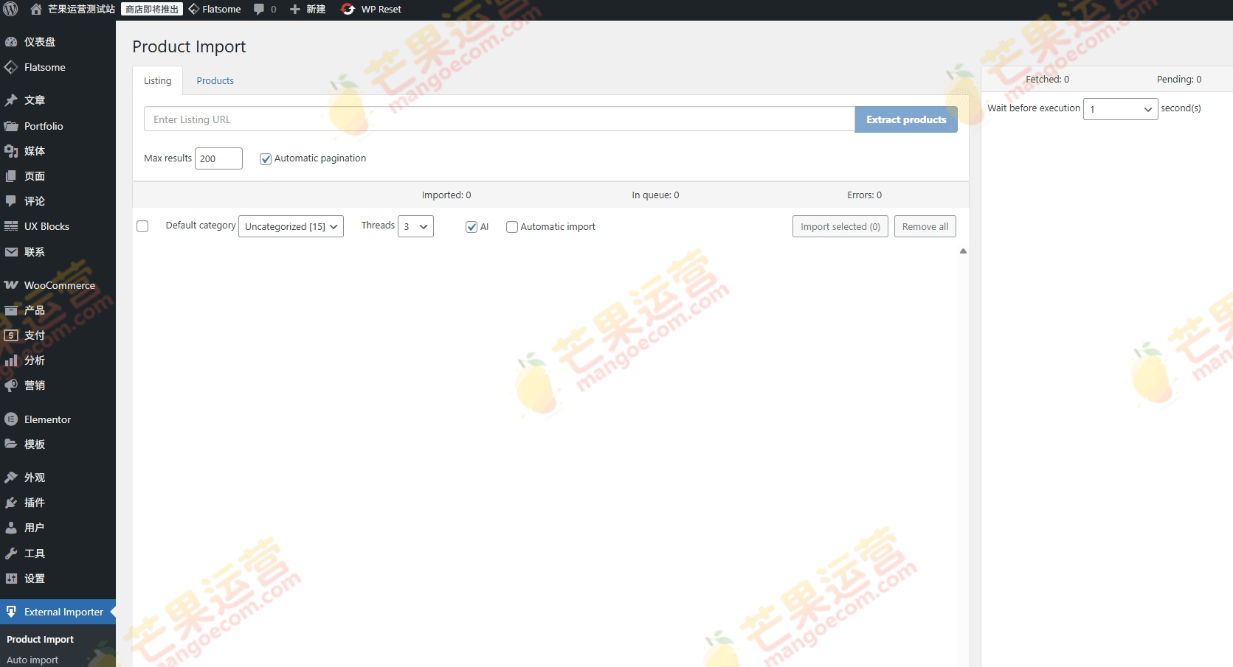Switch to the Products tab

click(215, 80)
